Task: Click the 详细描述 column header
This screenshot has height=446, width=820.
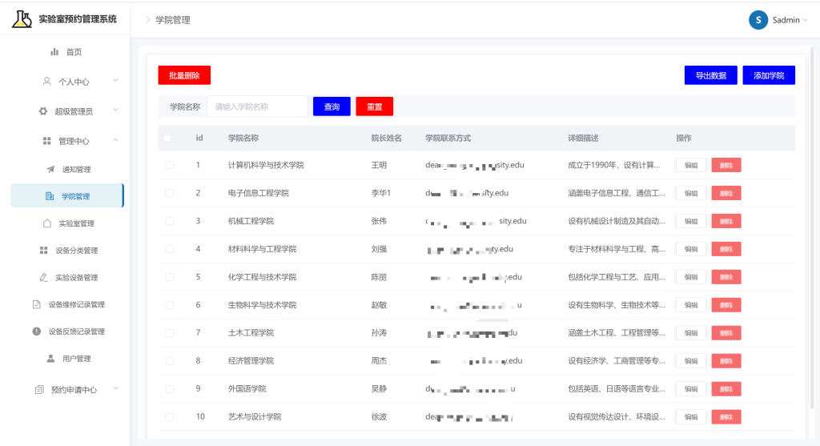Action: (583, 138)
